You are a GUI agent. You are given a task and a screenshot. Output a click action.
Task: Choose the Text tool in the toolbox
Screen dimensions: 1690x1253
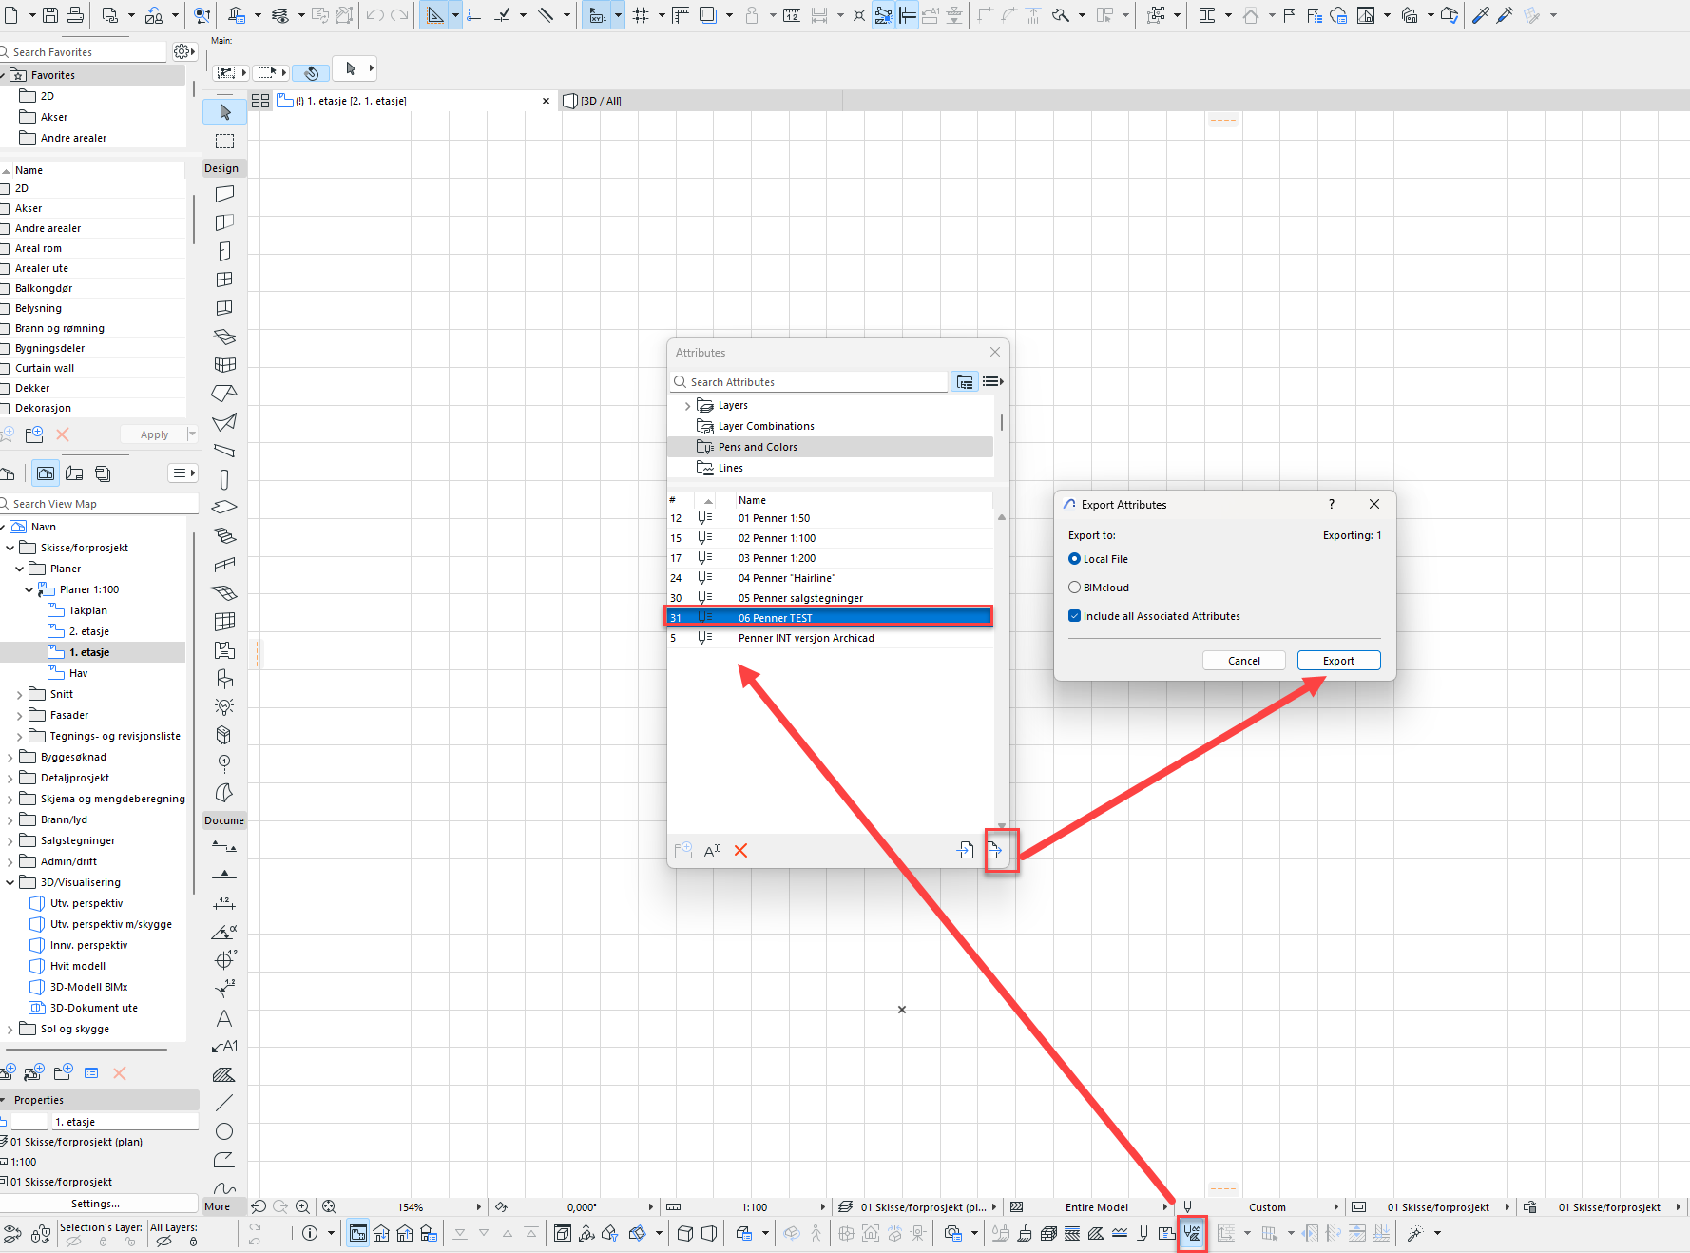click(x=224, y=1018)
